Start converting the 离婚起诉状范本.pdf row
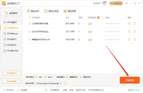Screen dimensions: 143x93 click(129, 40)
